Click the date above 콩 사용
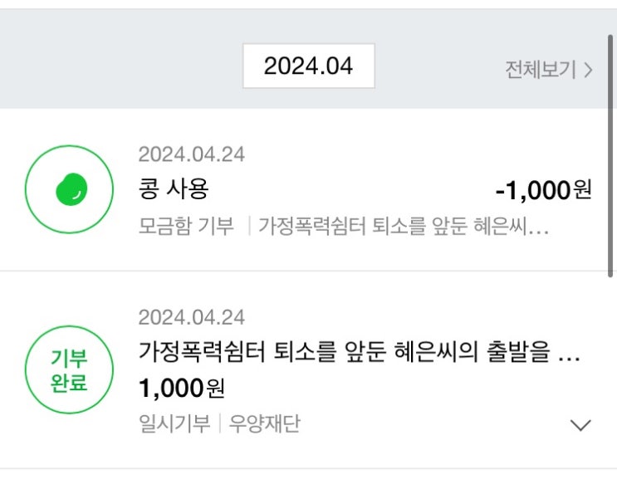 (x=192, y=154)
